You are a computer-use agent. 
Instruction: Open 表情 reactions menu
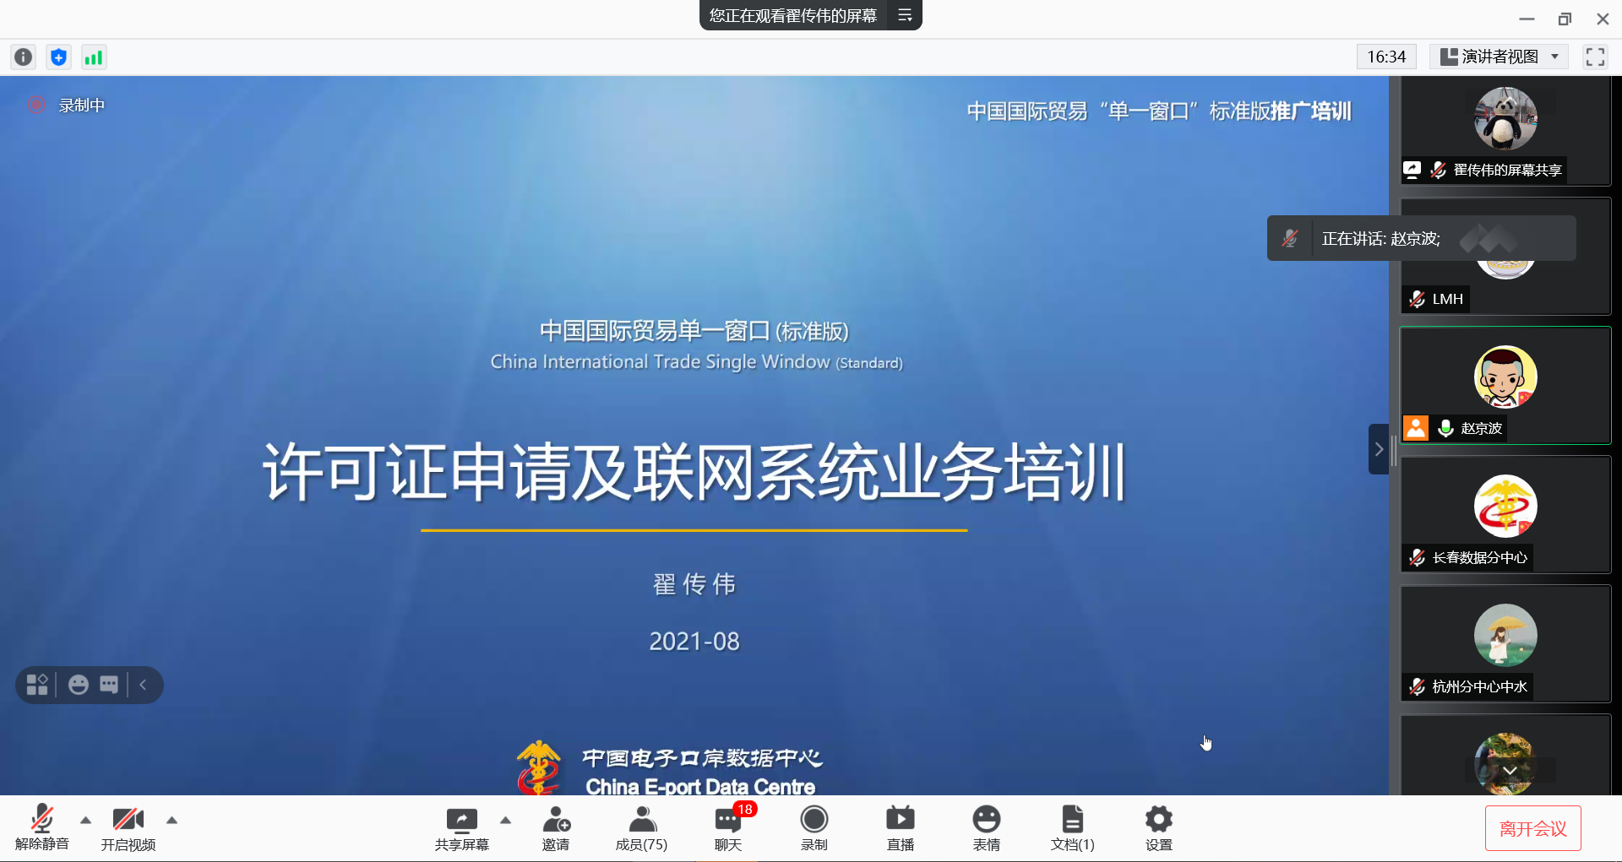click(987, 827)
